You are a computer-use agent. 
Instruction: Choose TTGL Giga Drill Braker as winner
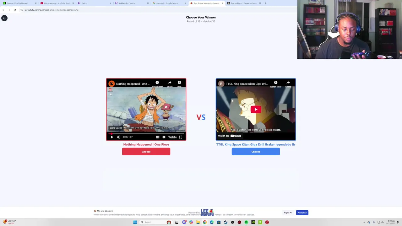(x=256, y=152)
